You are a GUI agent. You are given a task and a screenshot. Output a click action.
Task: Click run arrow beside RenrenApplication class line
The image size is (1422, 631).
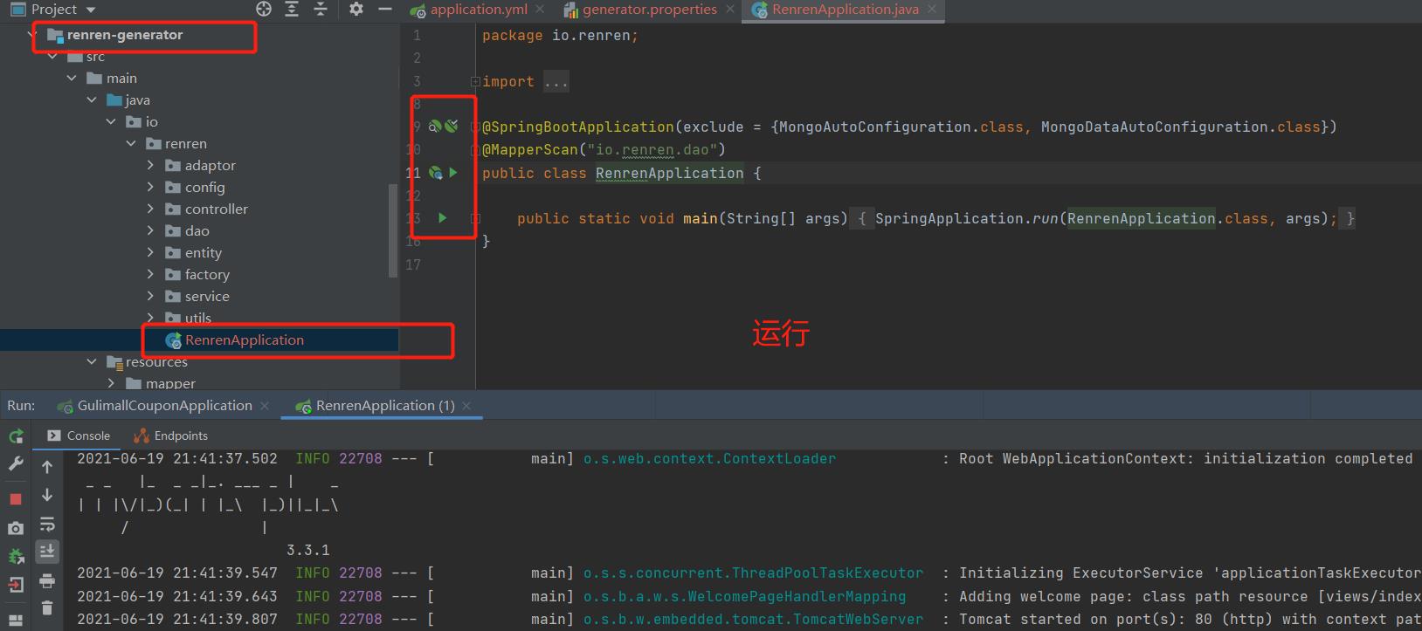pyautogui.click(x=453, y=173)
